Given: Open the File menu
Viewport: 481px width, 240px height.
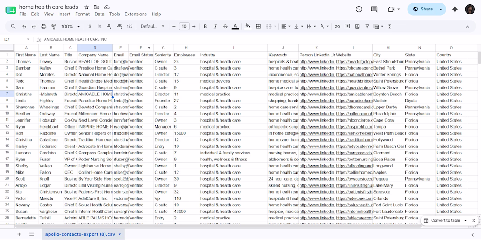Looking at the screenshot, I should coord(23,14).
